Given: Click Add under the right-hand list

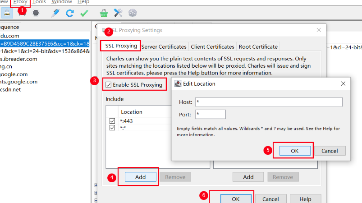Looking at the screenshot, I should pos(248,177).
